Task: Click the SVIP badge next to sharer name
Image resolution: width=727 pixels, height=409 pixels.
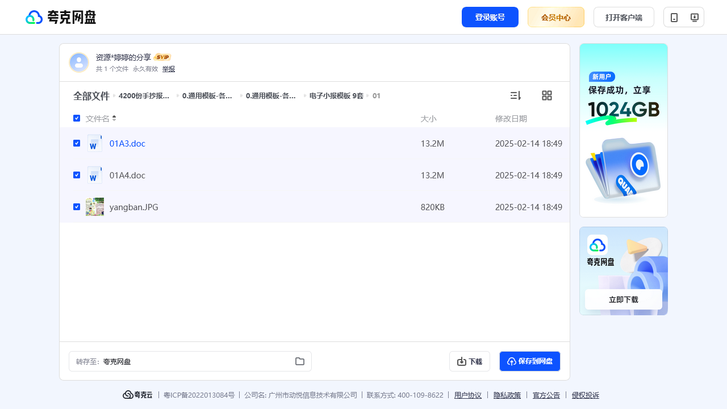Action: click(162, 57)
